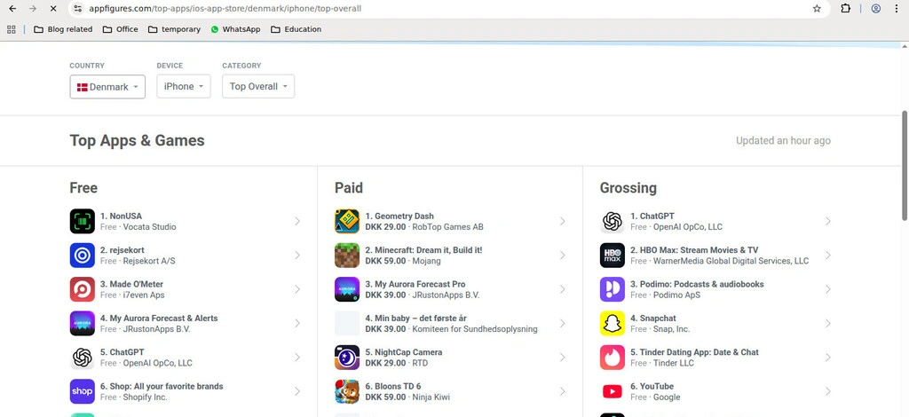This screenshot has height=417, width=909.
Task: Click the 'Updated an hour ago' text
Action: (x=783, y=141)
